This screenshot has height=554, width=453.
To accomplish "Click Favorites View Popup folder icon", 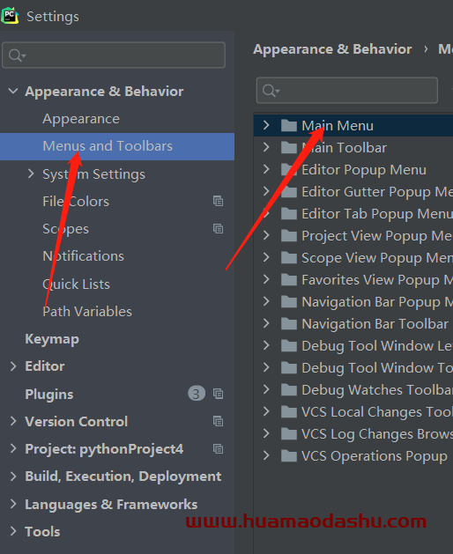I will click(289, 279).
